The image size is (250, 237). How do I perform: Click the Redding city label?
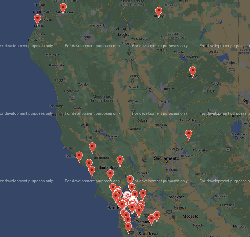point(123,34)
